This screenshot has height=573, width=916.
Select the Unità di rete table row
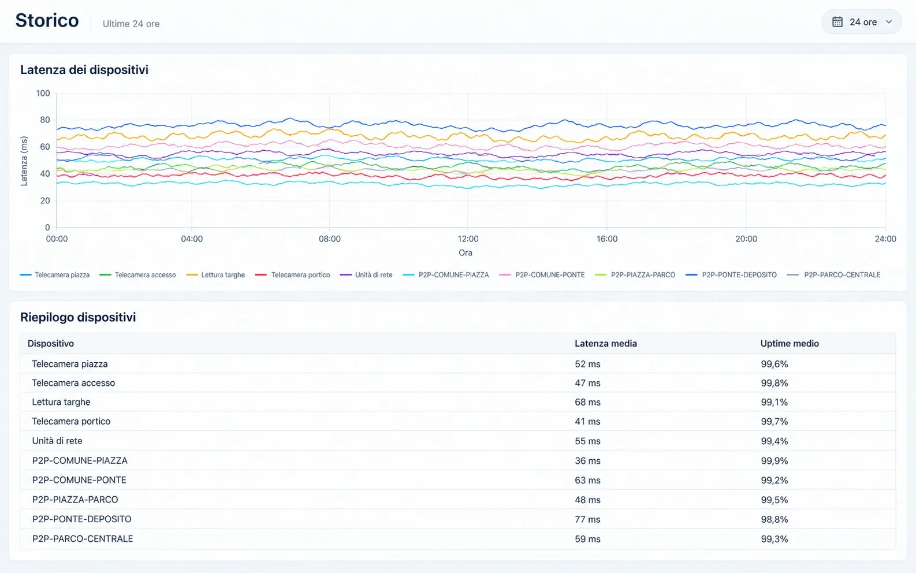pos(458,441)
